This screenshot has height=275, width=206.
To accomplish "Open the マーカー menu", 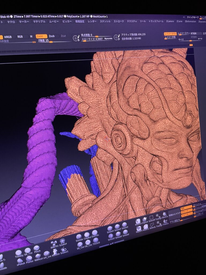I will point(24,22).
